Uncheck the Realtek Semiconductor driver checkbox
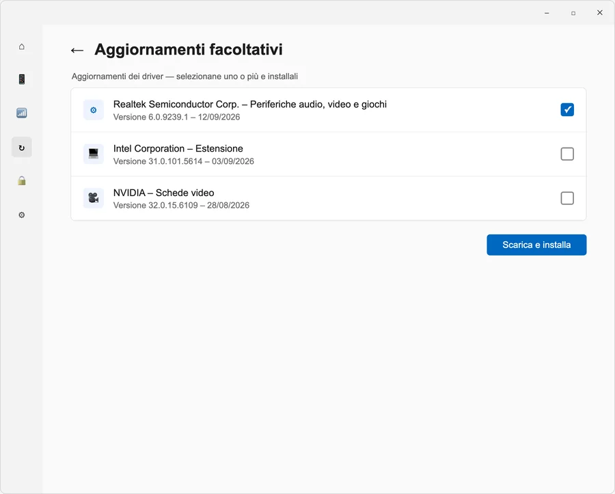615x494 pixels. [567, 110]
